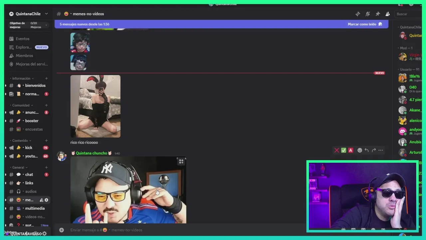
Task: Open the Virgin mod member entry
Action: pos(410,57)
